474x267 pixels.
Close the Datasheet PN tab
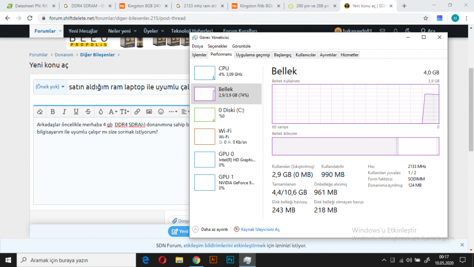tap(54, 6)
